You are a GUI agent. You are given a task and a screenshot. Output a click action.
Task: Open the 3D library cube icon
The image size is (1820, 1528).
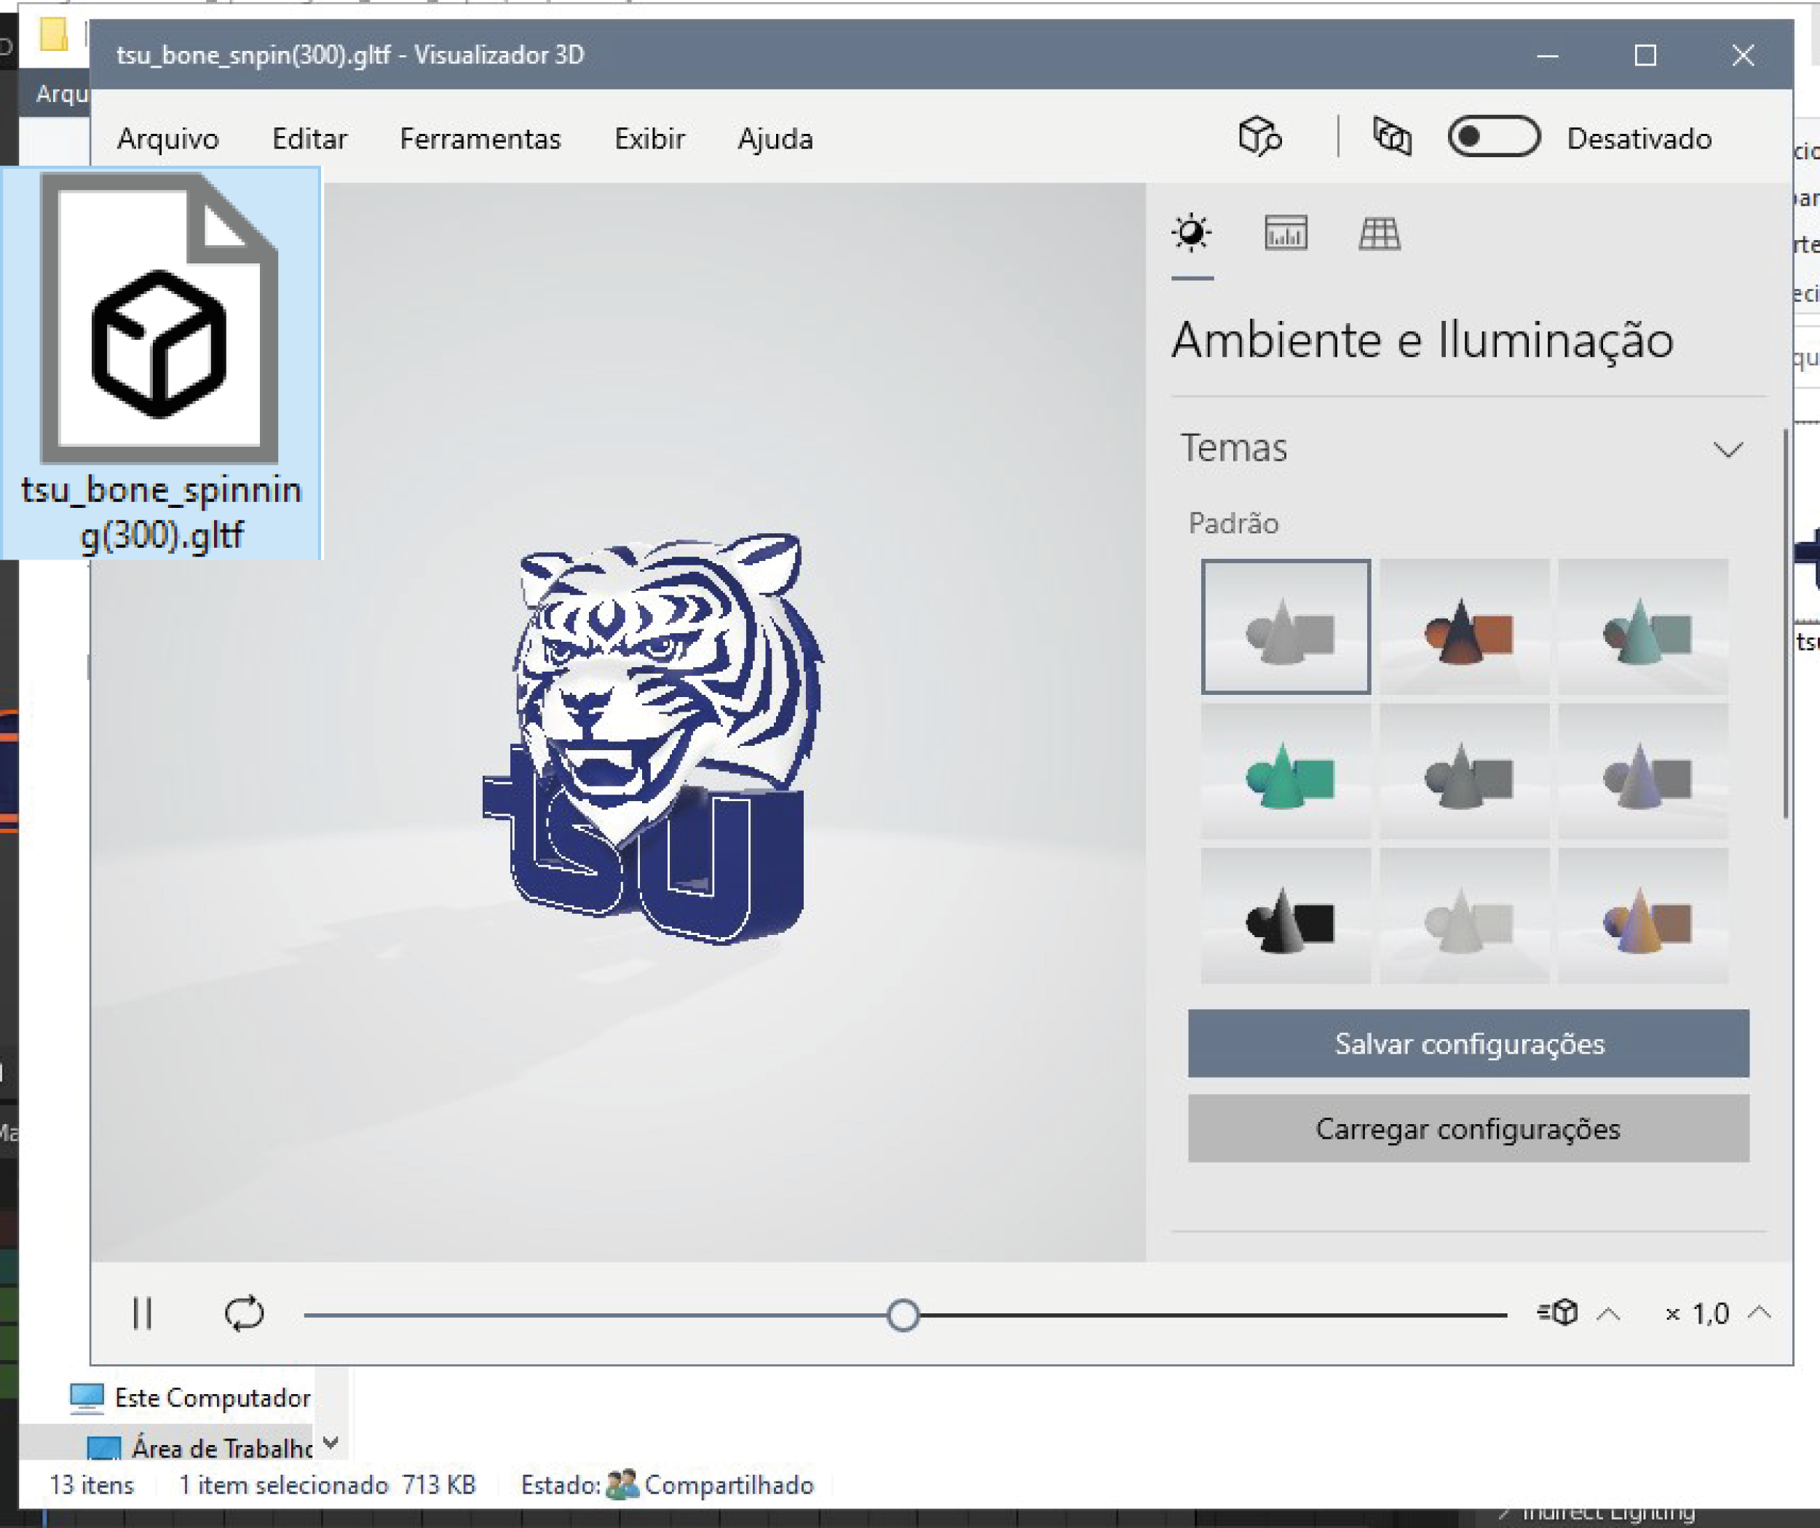tap(1259, 137)
